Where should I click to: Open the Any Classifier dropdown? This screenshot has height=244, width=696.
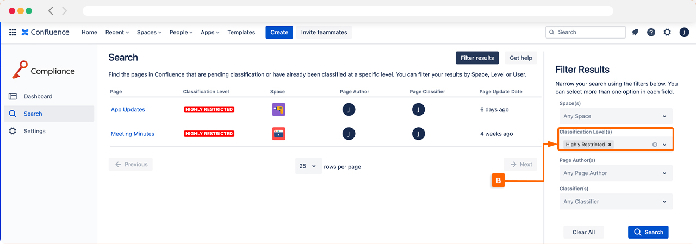(x=616, y=202)
